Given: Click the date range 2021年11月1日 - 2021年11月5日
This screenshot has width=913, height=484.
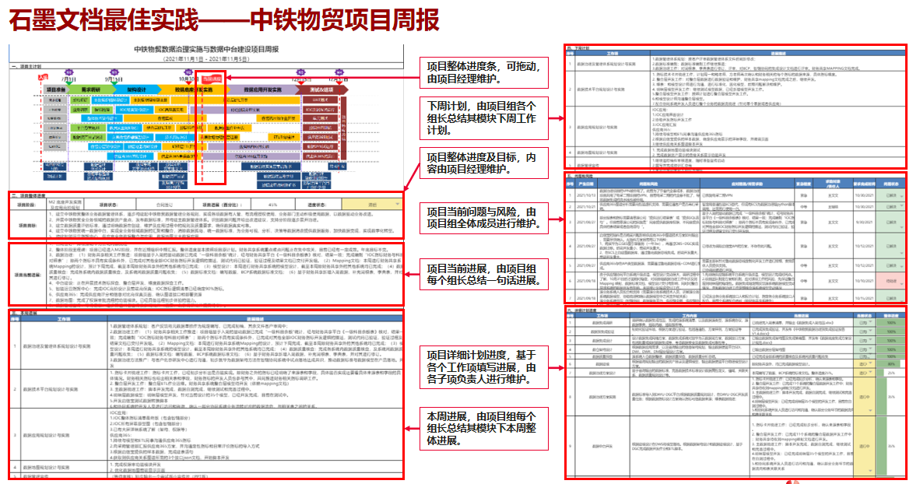Looking at the screenshot, I should coord(206,59).
